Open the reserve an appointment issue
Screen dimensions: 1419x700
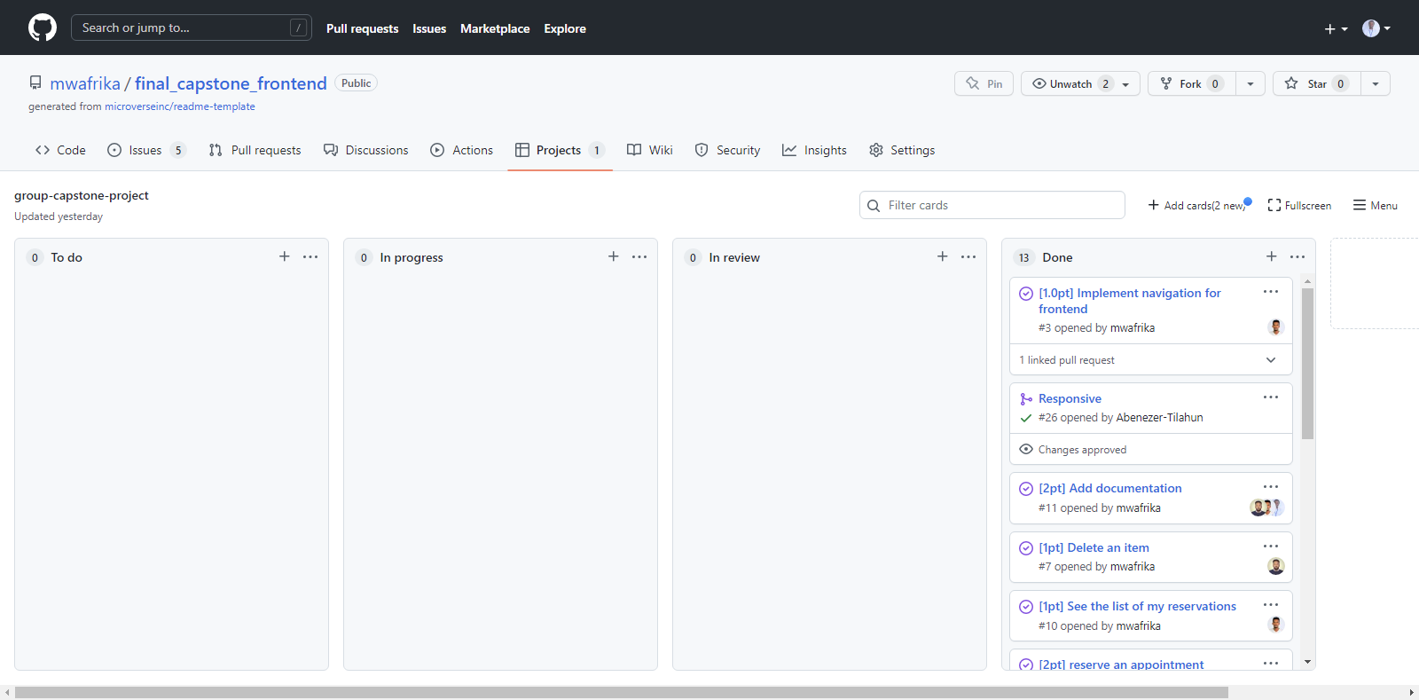[1121, 664]
